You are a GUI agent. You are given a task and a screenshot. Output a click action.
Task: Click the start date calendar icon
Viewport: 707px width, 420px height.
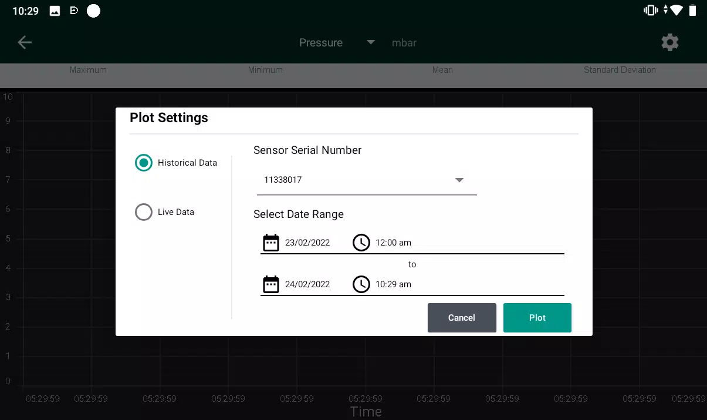point(270,243)
